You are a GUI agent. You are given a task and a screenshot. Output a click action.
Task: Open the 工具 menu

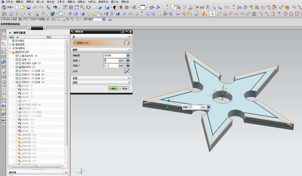click(x=61, y=2)
